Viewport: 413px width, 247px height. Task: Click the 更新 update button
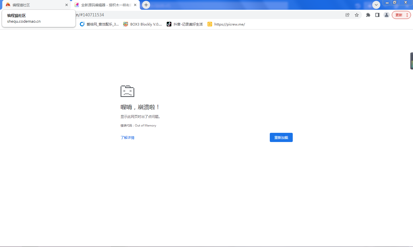(x=399, y=15)
